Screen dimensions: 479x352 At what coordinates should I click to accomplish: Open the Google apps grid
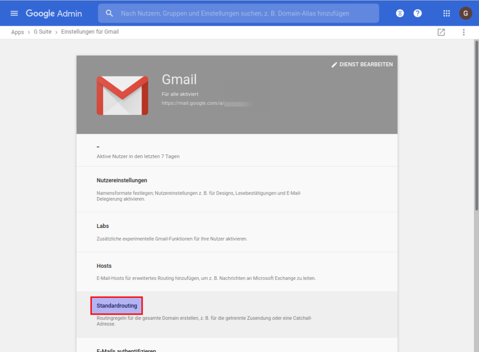(x=447, y=14)
